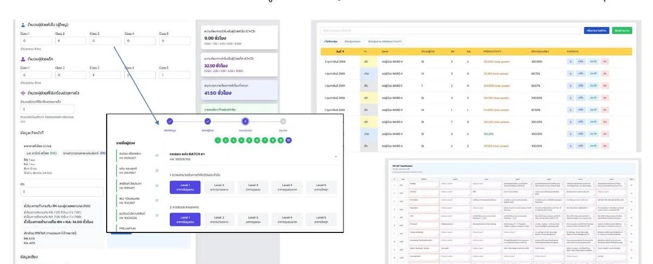View the row with 103.20% productivity
This screenshot has height=264, width=653.
(x=571, y=134)
